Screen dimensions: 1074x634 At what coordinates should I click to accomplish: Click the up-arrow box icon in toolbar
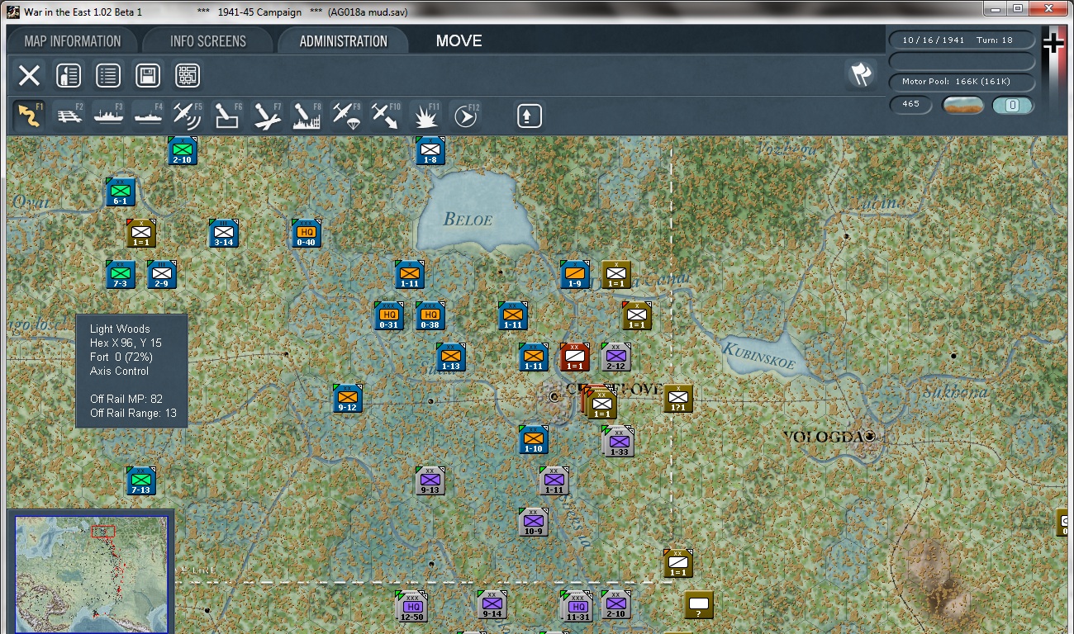point(530,116)
